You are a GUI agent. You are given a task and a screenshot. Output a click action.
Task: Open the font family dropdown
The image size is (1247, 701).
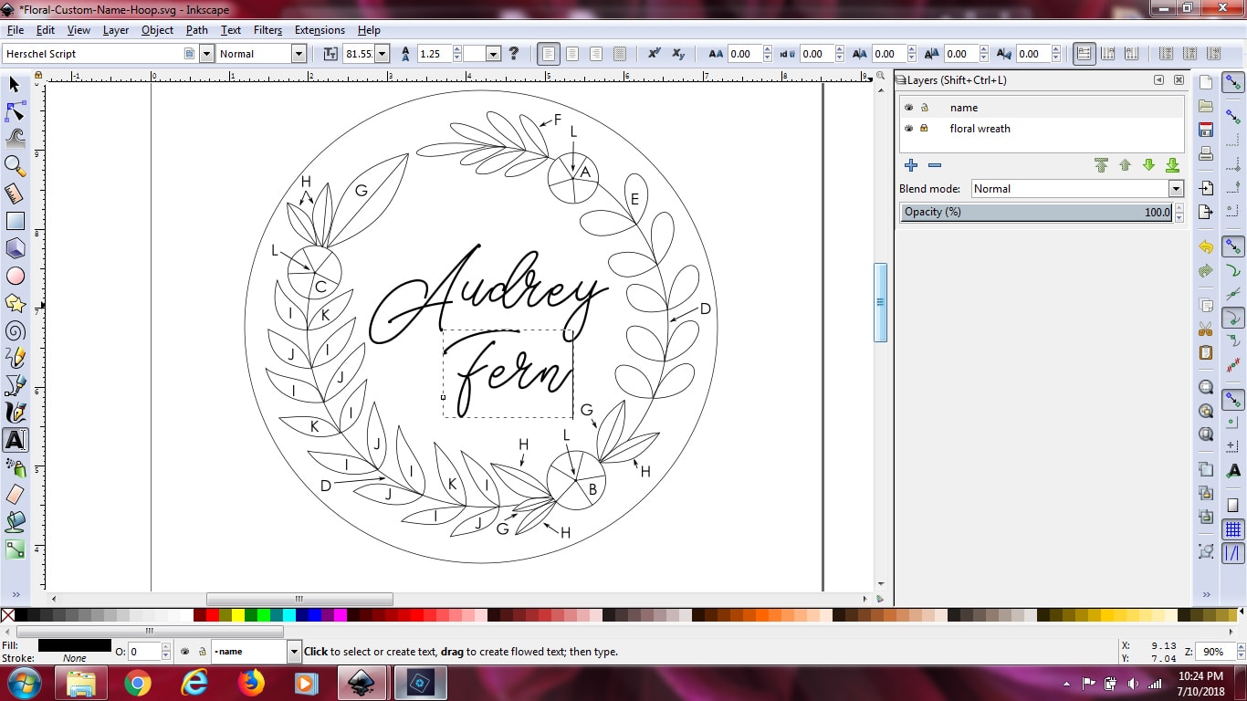pyautogui.click(x=206, y=54)
